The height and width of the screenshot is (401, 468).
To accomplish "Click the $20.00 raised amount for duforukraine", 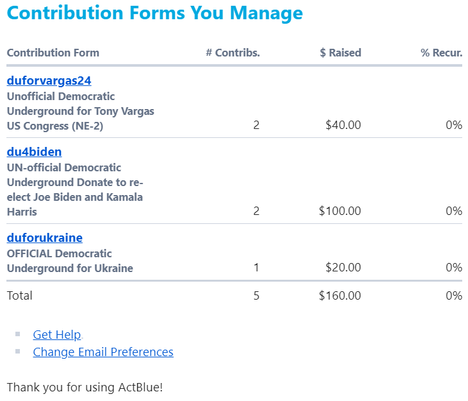I will [x=343, y=268].
